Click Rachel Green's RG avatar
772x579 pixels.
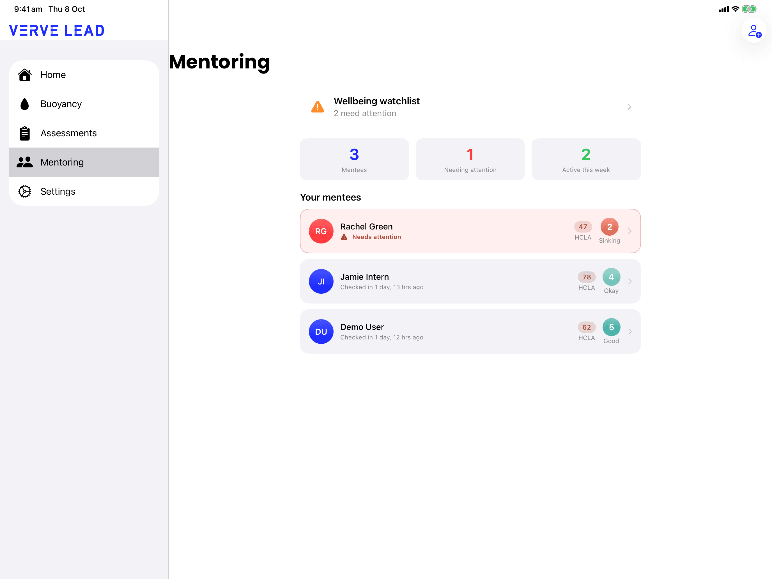click(321, 231)
